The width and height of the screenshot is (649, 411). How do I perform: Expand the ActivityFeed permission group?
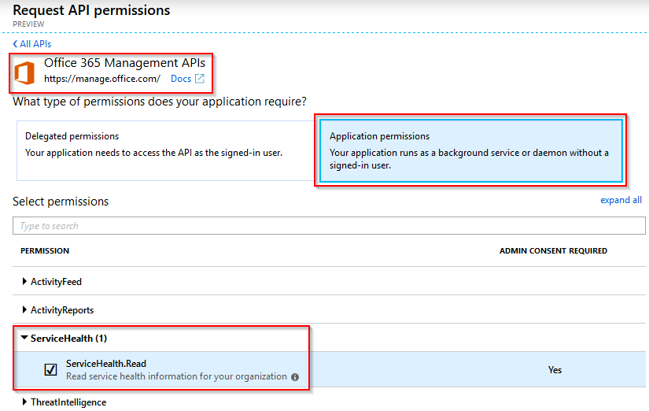52,282
